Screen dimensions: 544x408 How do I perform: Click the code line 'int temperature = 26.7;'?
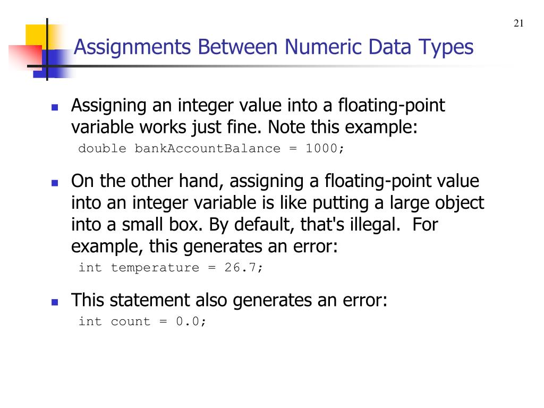click(171, 268)
